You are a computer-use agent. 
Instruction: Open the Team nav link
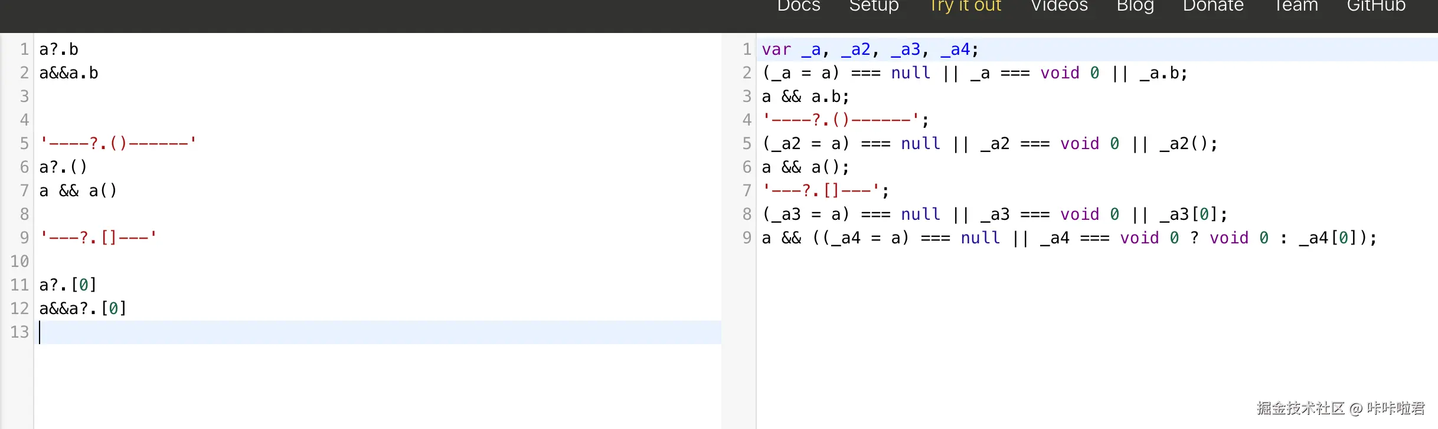(x=1296, y=6)
